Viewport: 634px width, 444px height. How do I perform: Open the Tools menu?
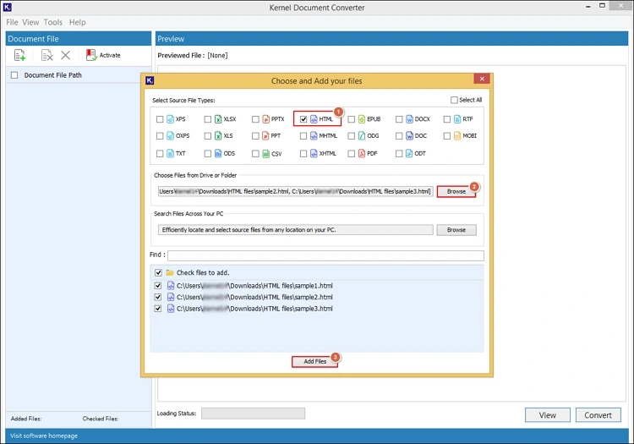point(53,22)
